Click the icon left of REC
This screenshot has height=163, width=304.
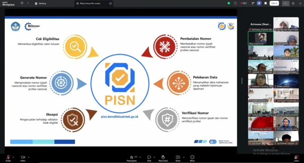[x=235, y=3]
